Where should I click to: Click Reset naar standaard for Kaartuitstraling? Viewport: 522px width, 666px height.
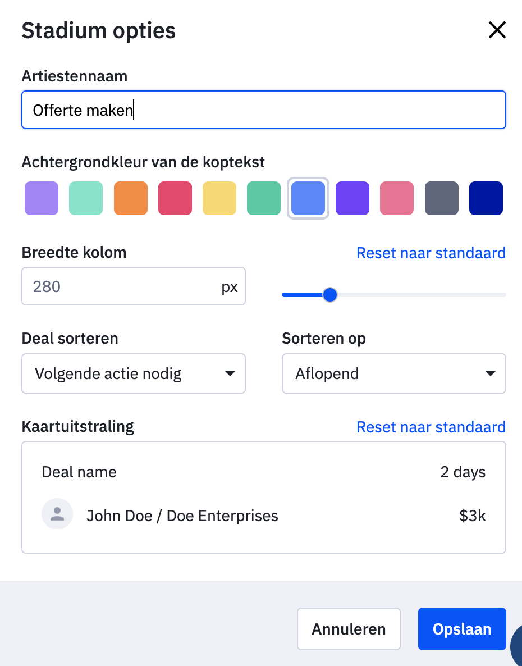click(x=431, y=427)
